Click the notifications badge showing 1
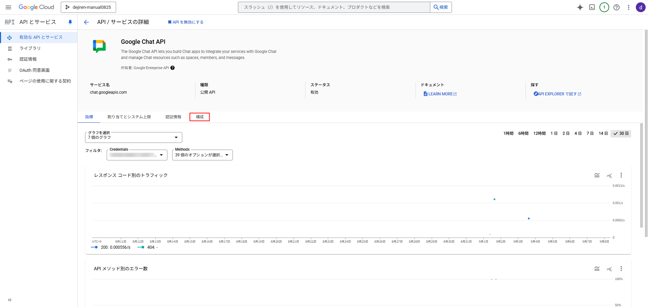The height and width of the screenshot is (307, 648). tap(604, 7)
